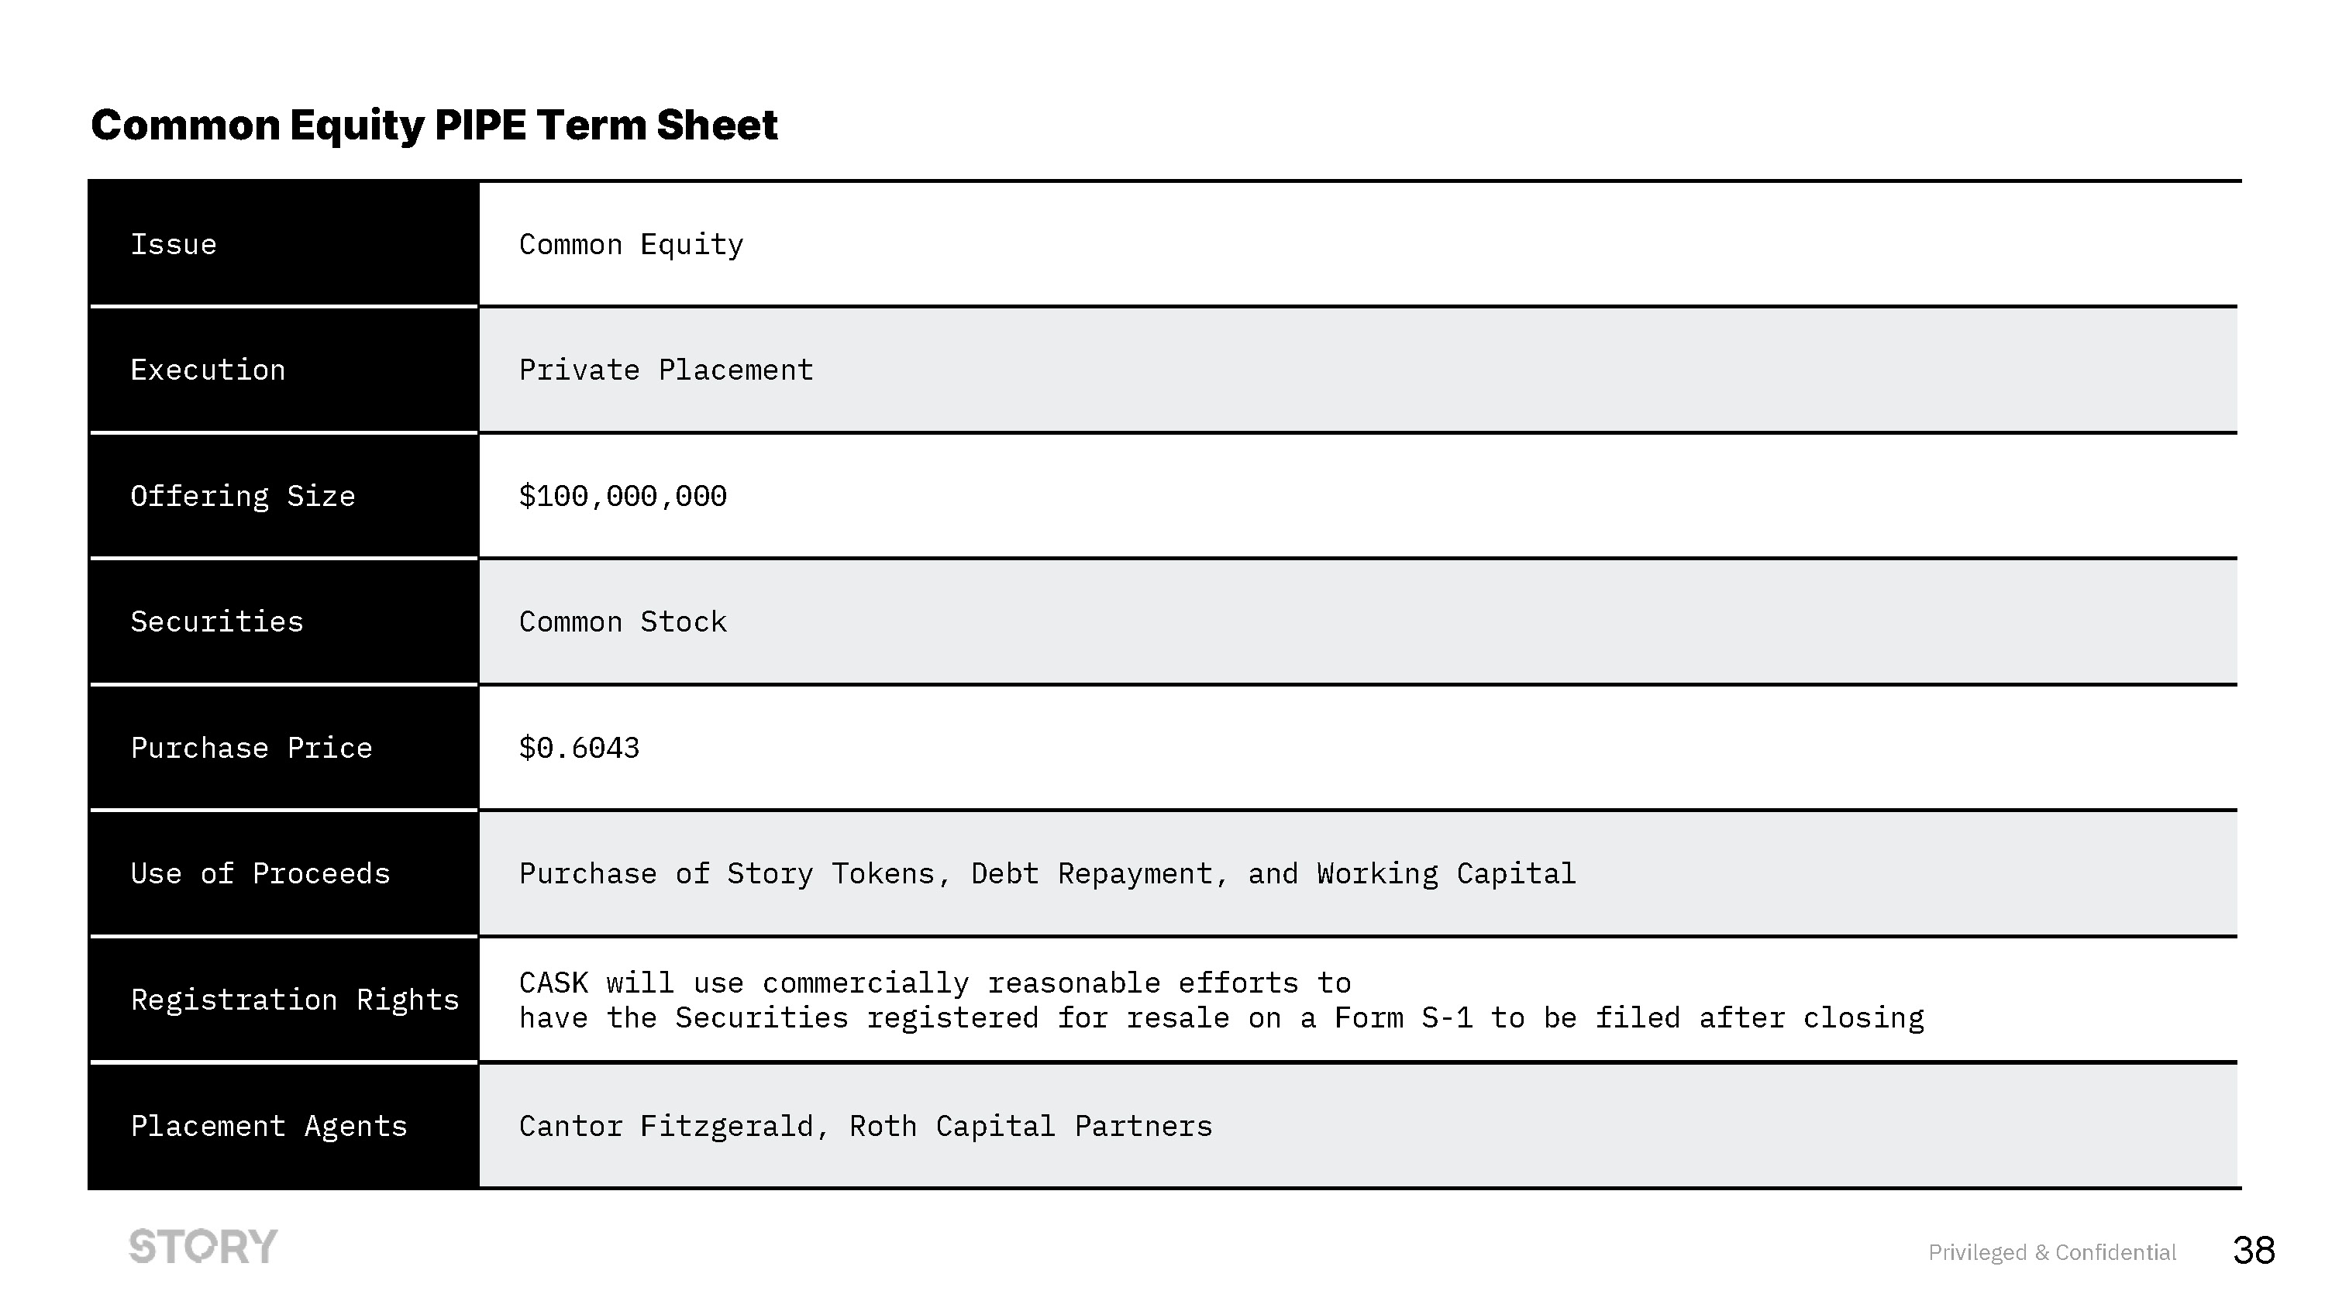The image size is (2325, 1308).
Task: Click the Common Equity PIPE Term Sheet title
Action: pos(433,125)
